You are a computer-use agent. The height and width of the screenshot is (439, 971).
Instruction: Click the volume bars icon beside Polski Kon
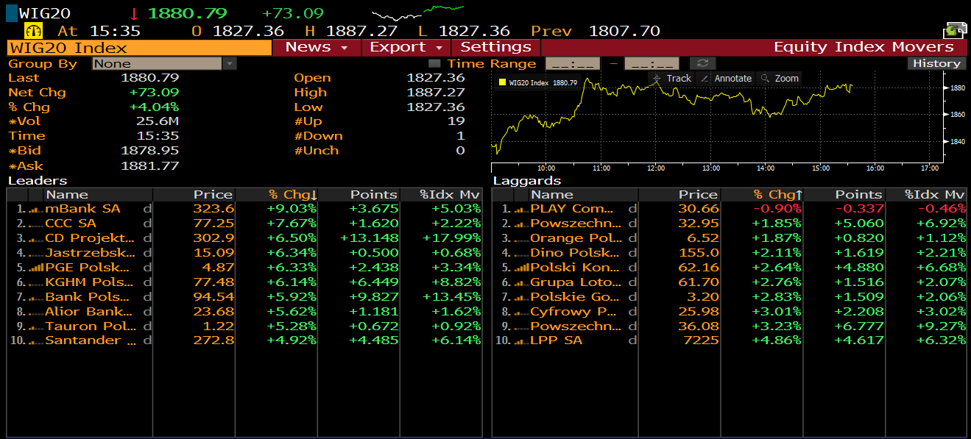[x=522, y=268]
